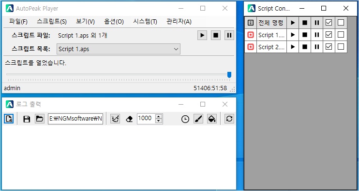Play Script 1 in Script Control
The image size is (359, 191).
pyautogui.click(x=293, y=35)
